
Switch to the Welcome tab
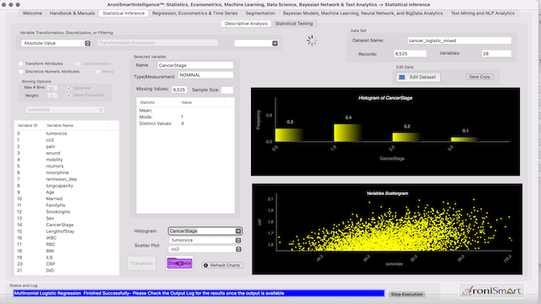tap(32, 14)
